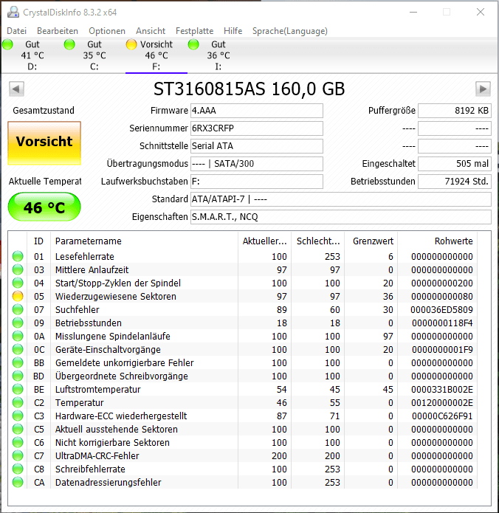Click the green status icon for drive I:

pos(193,44)
